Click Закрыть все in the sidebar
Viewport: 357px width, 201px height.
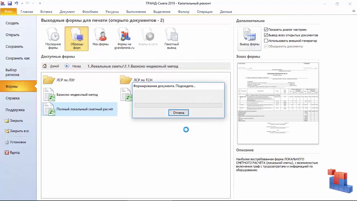(x=17, y=131)
